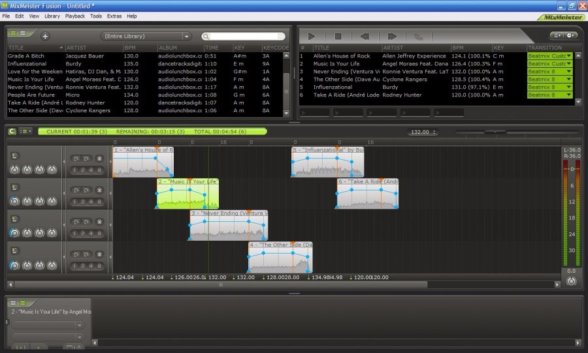Toggle loop length 8 on first lane
Viewport: 588px width, 353px height.
(x=99, y=170)
